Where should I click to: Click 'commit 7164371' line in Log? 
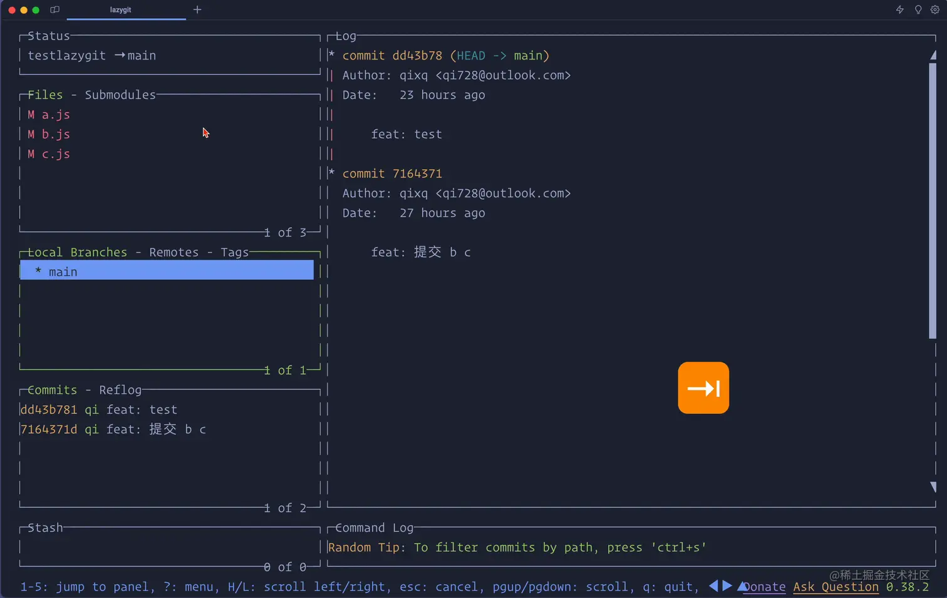click(x=392, y=173)
